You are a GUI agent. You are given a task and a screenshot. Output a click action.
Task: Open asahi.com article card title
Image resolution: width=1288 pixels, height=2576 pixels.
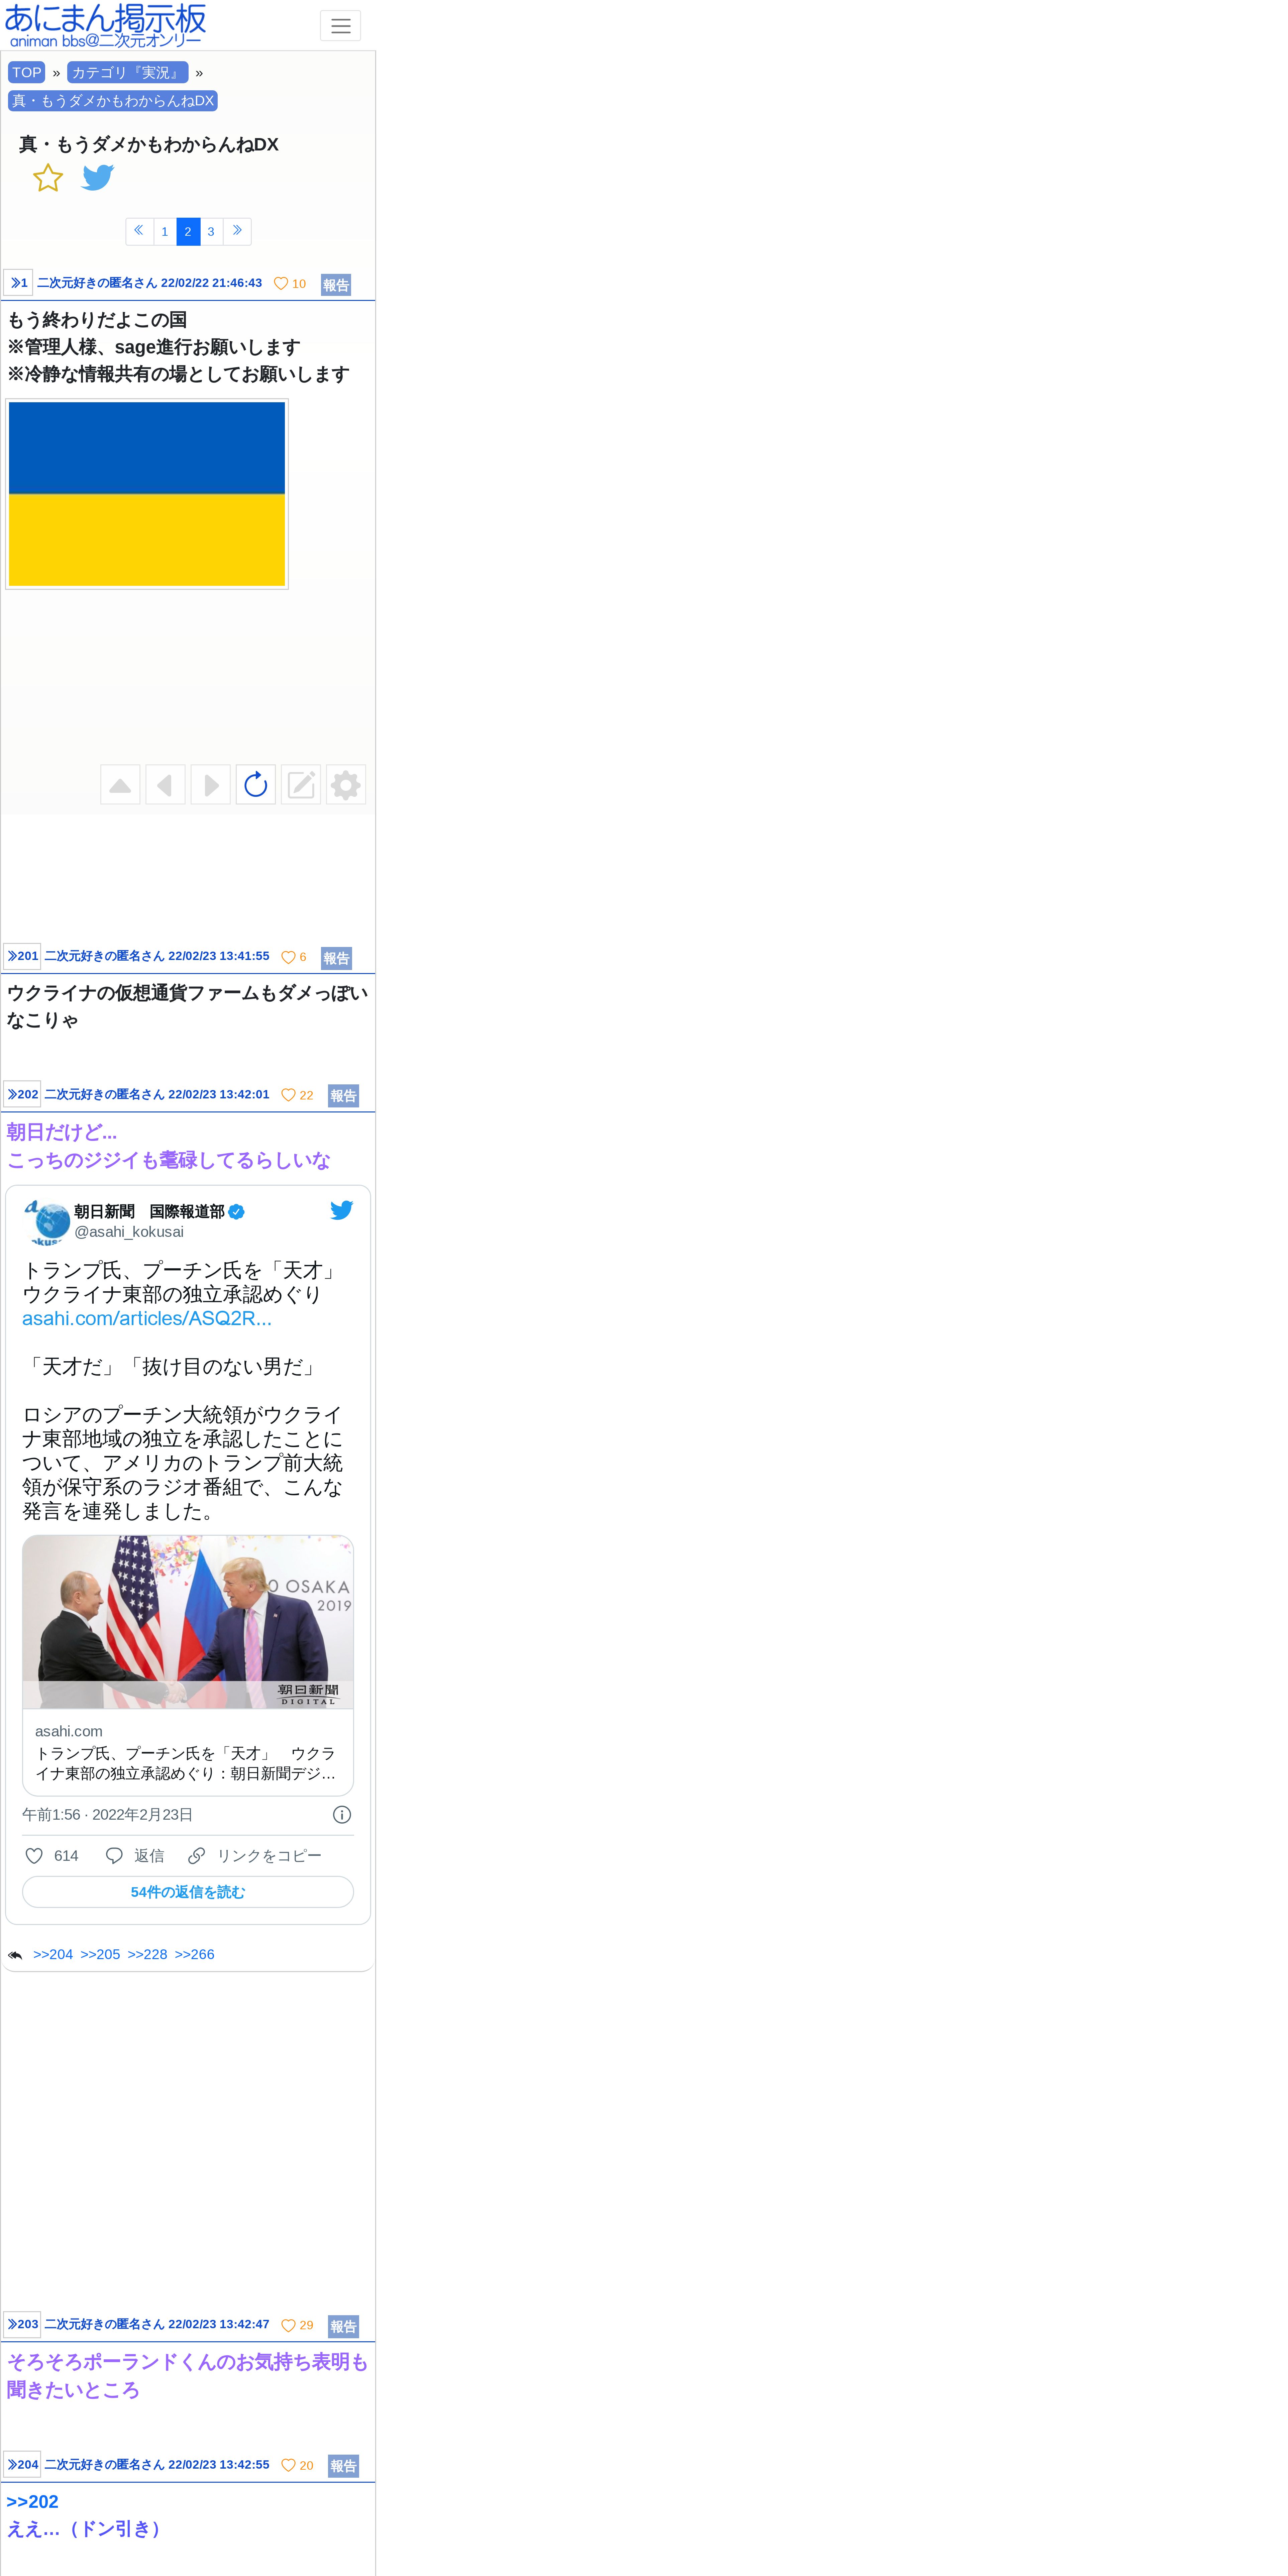[x=186, y=1763]
